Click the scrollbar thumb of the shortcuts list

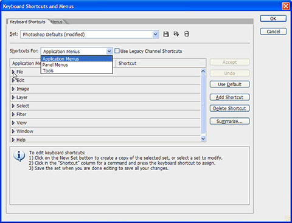tap(203, 104)
